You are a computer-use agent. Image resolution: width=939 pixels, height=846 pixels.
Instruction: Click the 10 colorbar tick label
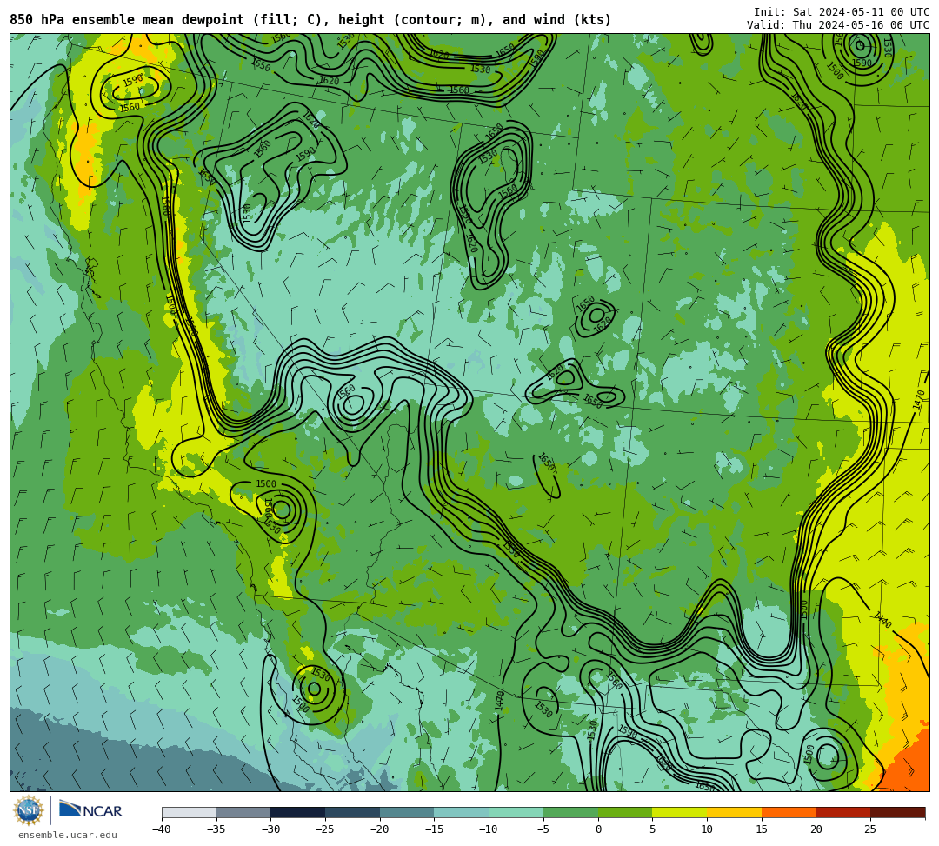707,829
